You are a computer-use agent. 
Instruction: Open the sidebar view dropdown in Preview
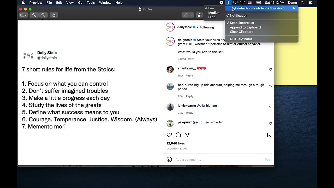pos(23,15)
